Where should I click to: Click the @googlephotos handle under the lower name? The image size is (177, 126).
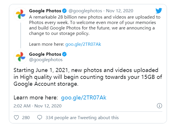pos(46,60)
